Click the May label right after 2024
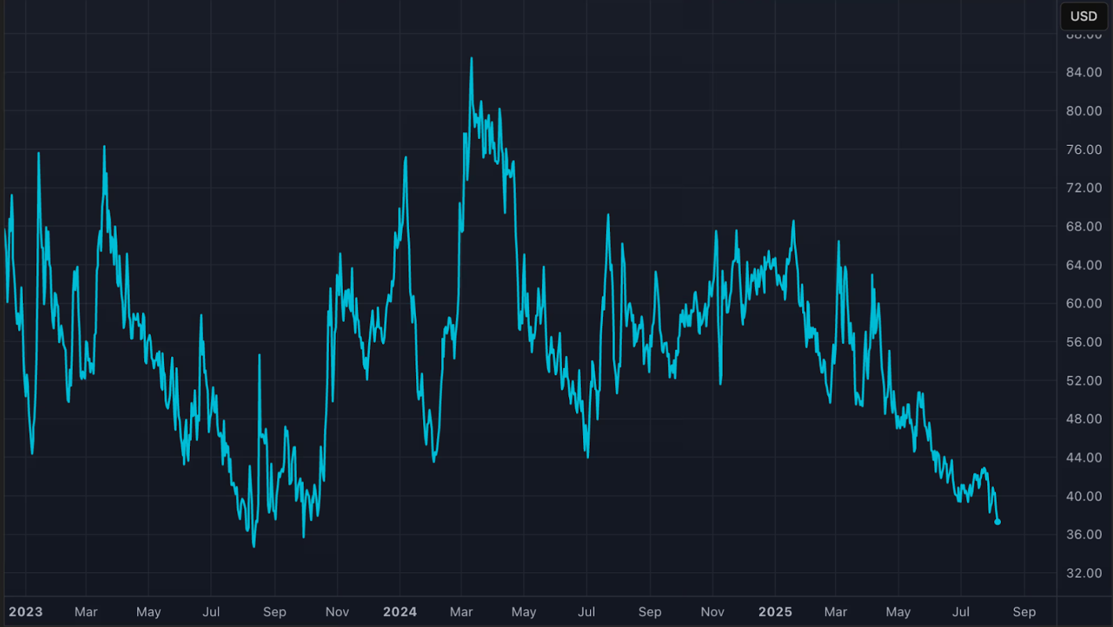This screenshot has height=627, width=1113. (524, 612)
